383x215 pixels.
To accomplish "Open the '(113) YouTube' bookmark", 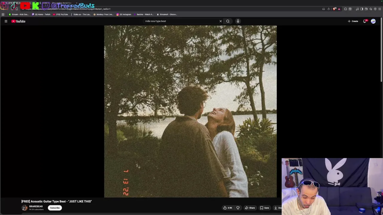I will [60, 14].
